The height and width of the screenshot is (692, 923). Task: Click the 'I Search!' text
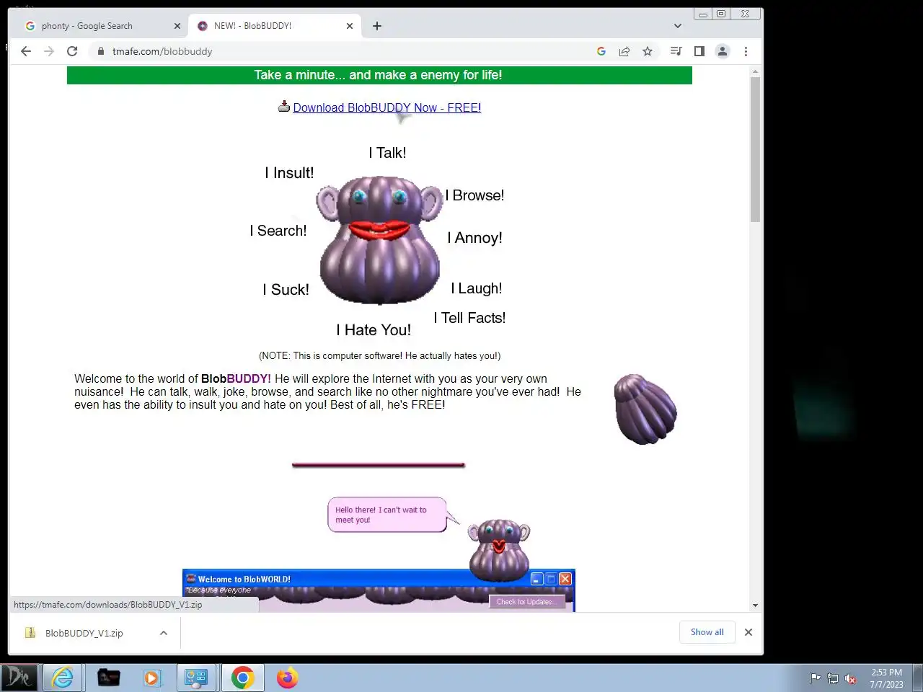click(x=278, y=231)
